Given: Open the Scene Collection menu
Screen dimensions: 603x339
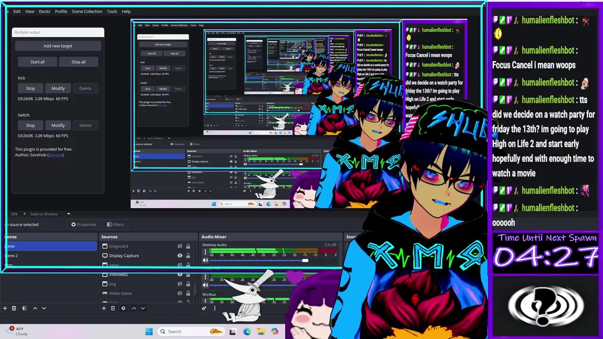Looking at the screenshot, I should 87,11.
